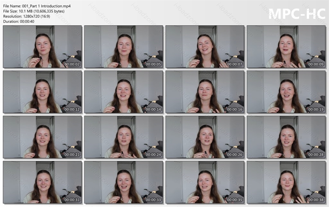
Task: Select the thumbnail timestamped 00:00:24
Action: pyautogui.click(x=124, y=137)
